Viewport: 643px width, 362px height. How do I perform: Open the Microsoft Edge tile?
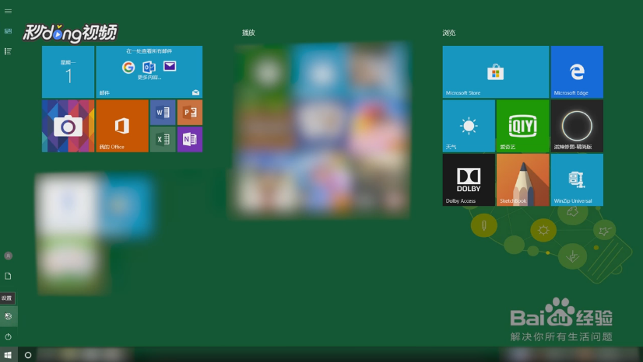pos(577,72)
